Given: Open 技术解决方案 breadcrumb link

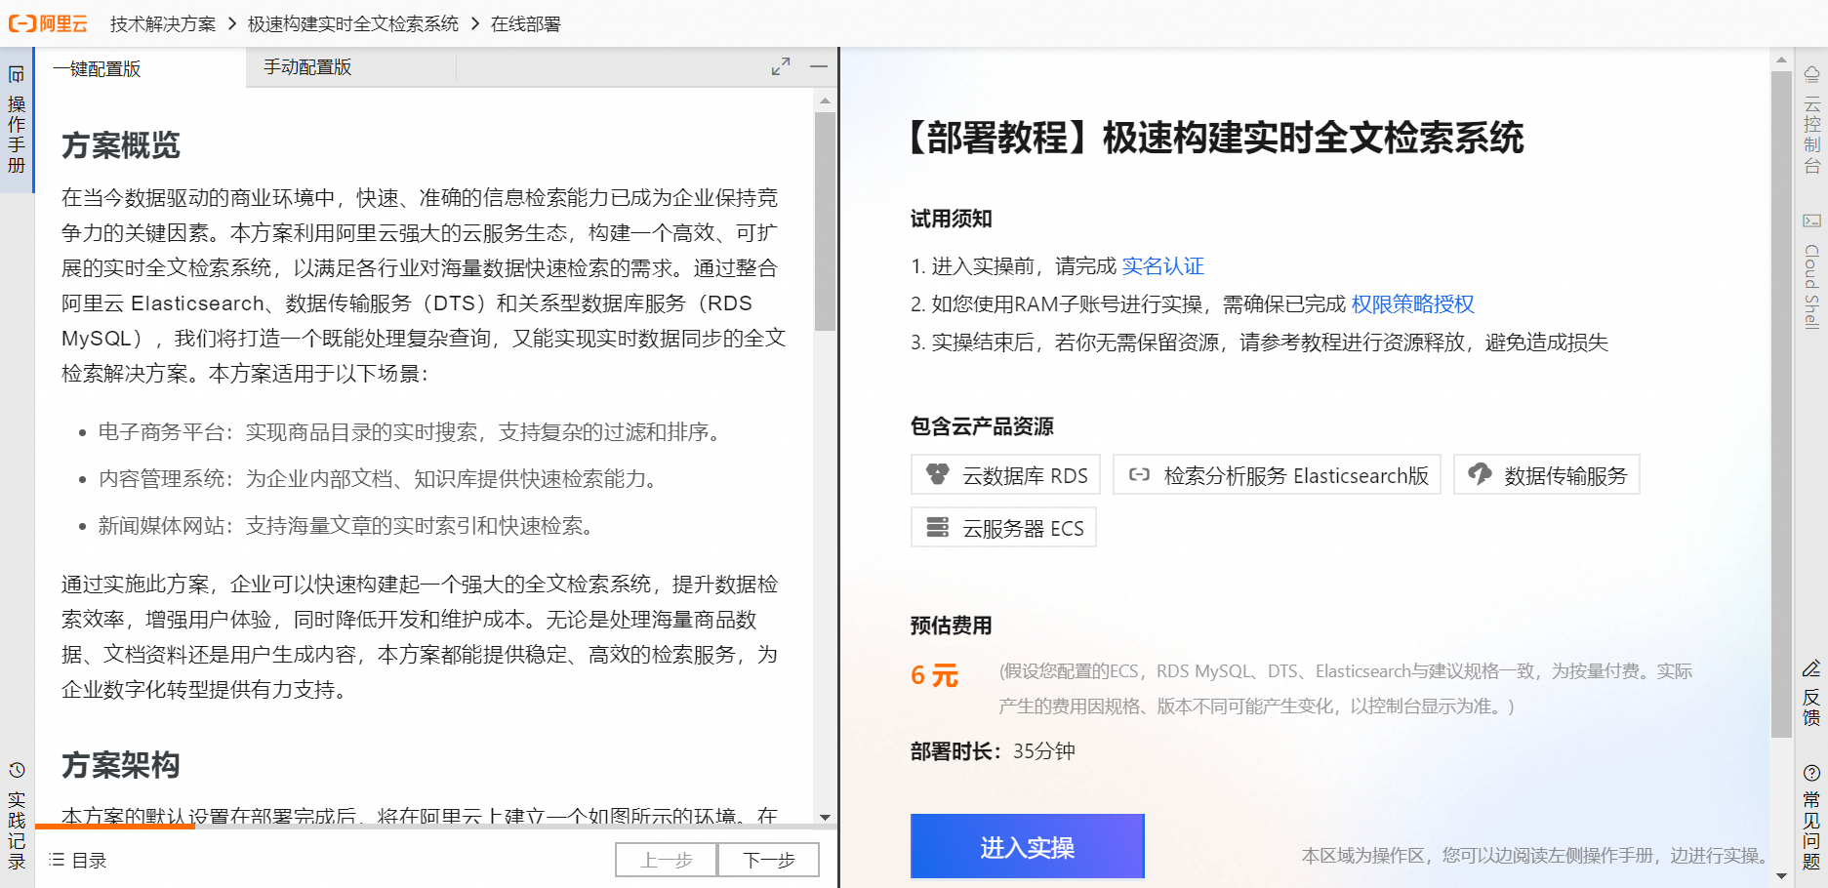Looking at the screenshot, I should pos(163,23).
